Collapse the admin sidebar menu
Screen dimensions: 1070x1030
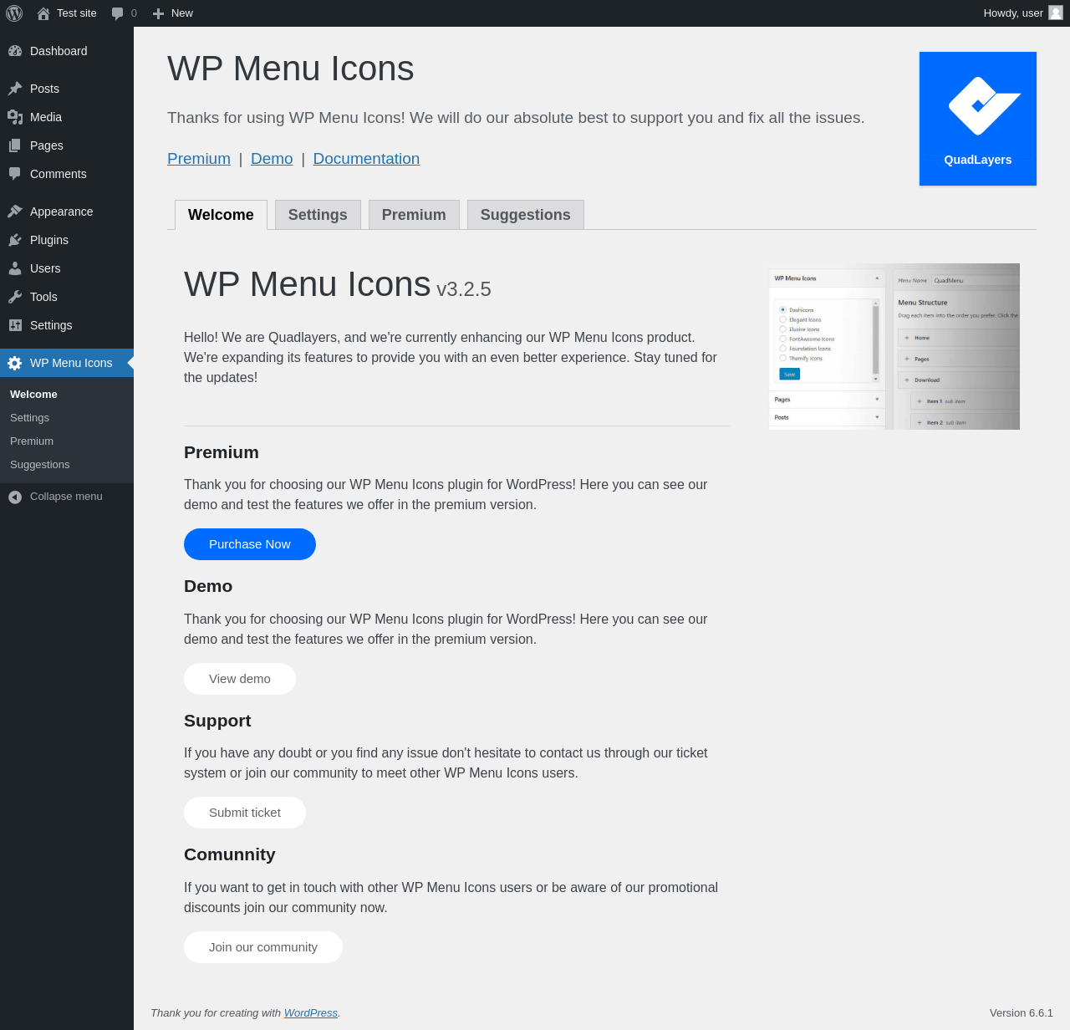(67, 497)
